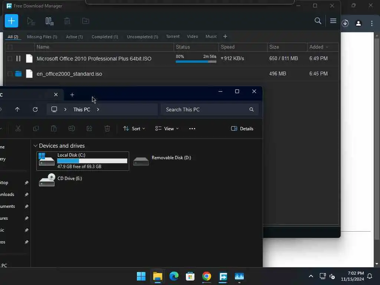Open the FDM hamburger menu
The height and width of the screenshot is (285, 380).
coord(333,21)
